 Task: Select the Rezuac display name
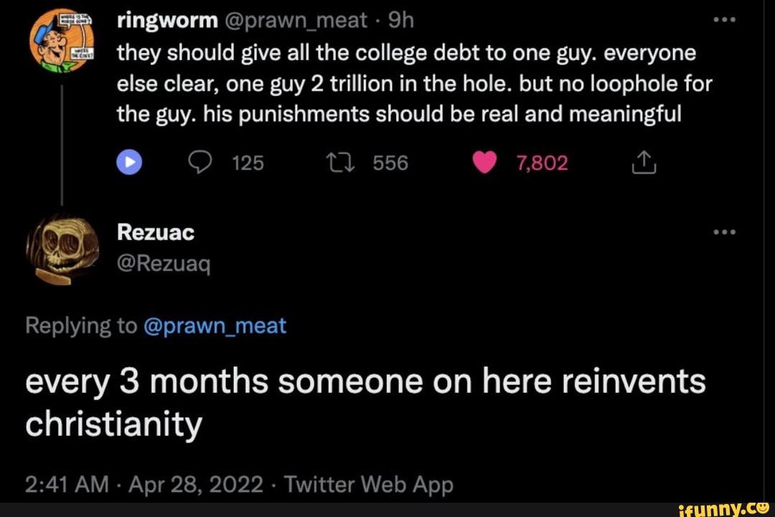156,231
